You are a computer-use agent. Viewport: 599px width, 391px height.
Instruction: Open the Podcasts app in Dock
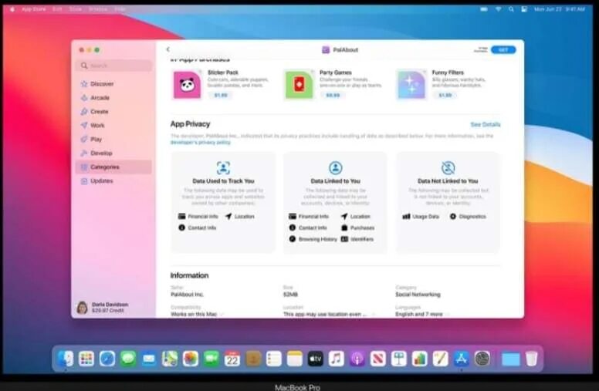(357, 359)
